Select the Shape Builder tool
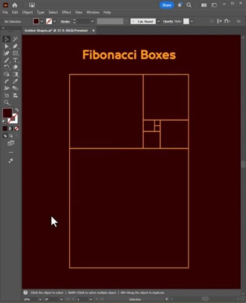Screen dimensions: 246x303 coord(6,74)
